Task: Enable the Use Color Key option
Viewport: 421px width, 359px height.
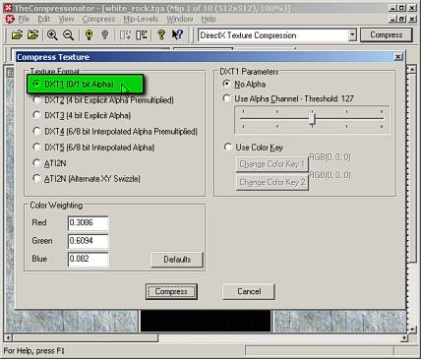Action: [x=253, y=148]
